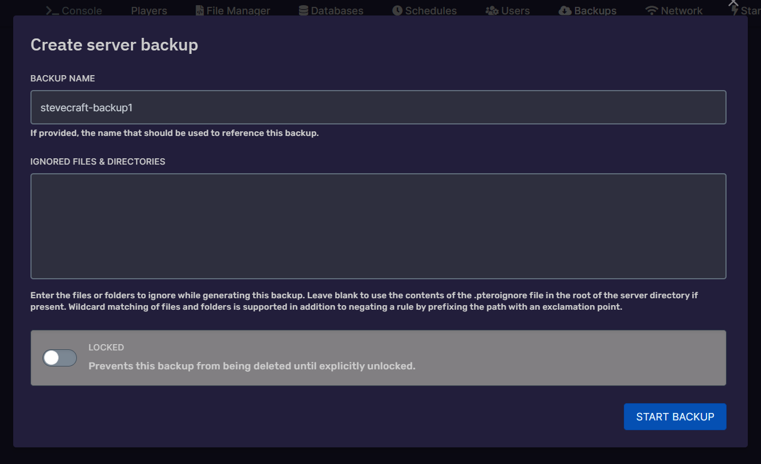Image resolution: width=761 pixels, height=464 pixels.
Task: Click the ignored files text area
Action: point(379,225)
